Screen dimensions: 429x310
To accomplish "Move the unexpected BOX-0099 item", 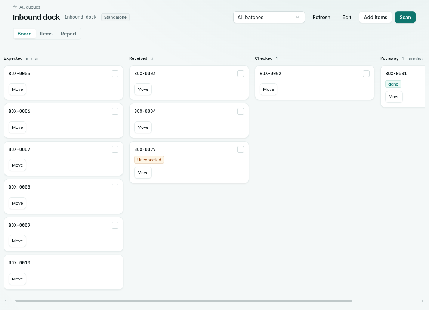I will [143, 173].
